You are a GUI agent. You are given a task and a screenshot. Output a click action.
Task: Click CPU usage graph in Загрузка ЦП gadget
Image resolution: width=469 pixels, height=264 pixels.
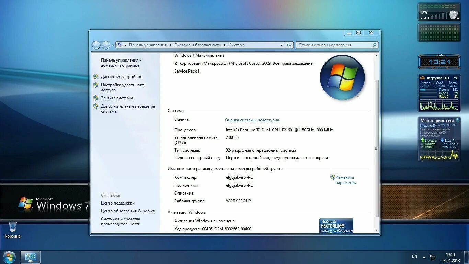[x=439, y=105]
